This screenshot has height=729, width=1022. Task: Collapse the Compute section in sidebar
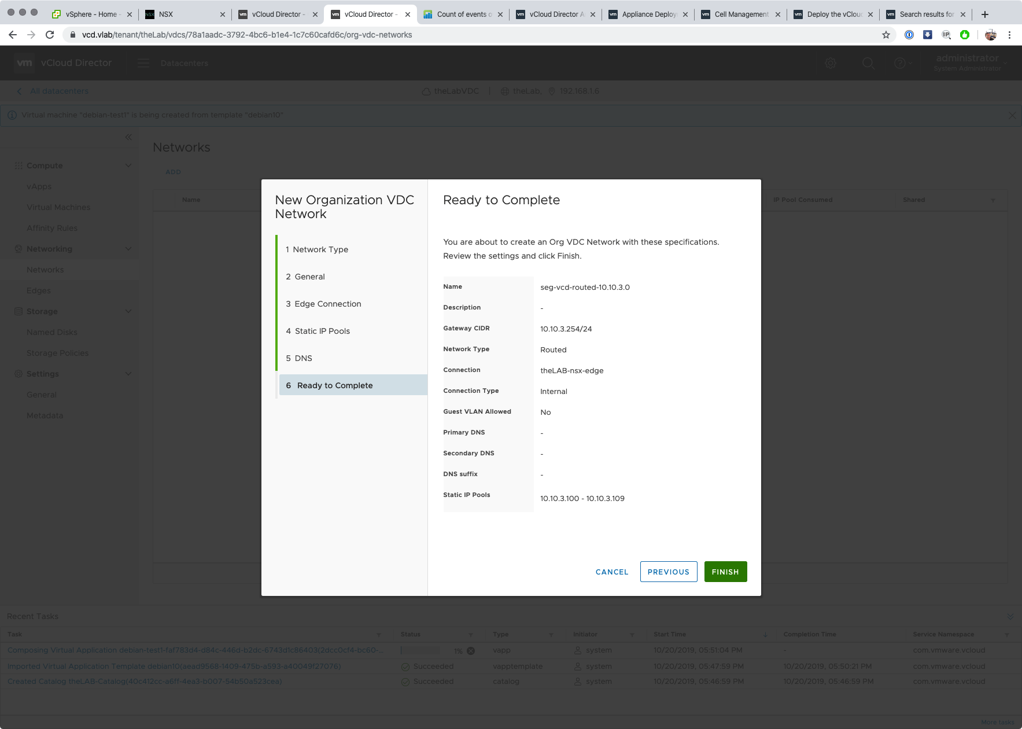(128, 165)
